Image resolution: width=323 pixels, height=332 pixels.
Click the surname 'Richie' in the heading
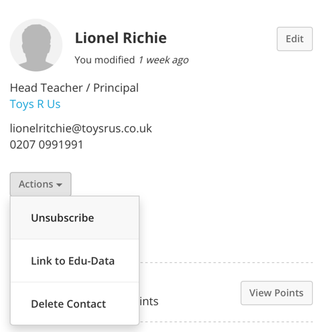[x=145, y=38]
